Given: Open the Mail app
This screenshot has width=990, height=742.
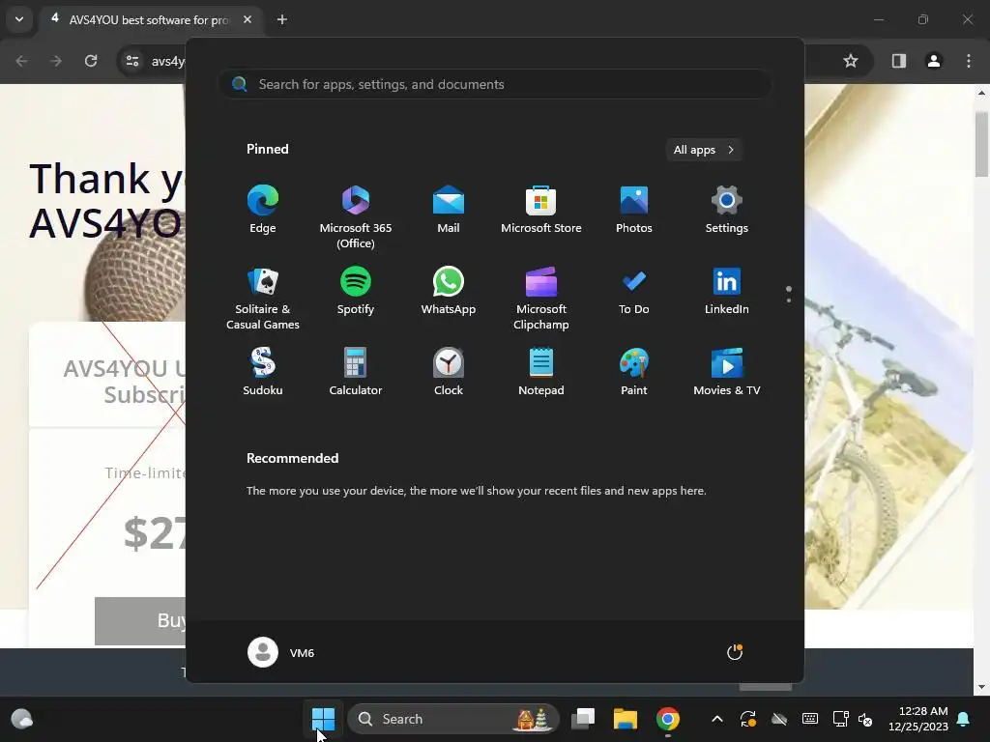Looking at the screenshot, I should (449, 210).
